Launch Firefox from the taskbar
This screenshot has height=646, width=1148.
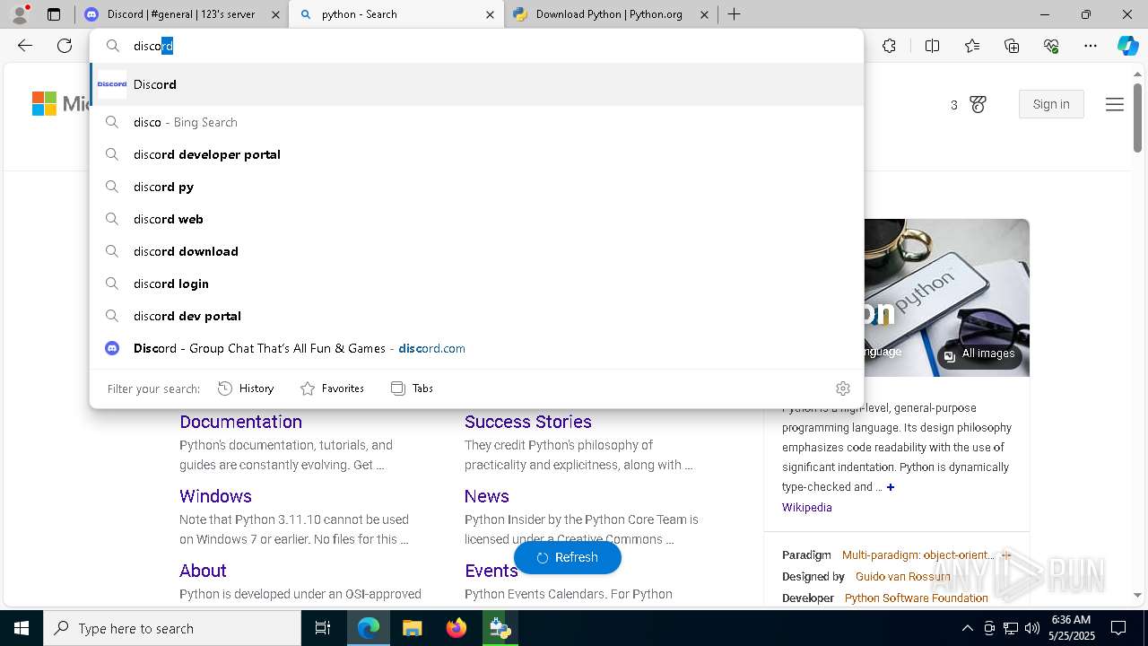click(457, 628)
